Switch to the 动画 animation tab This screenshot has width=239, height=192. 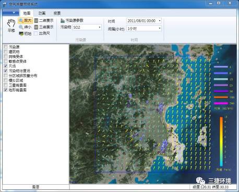[42, 13]
